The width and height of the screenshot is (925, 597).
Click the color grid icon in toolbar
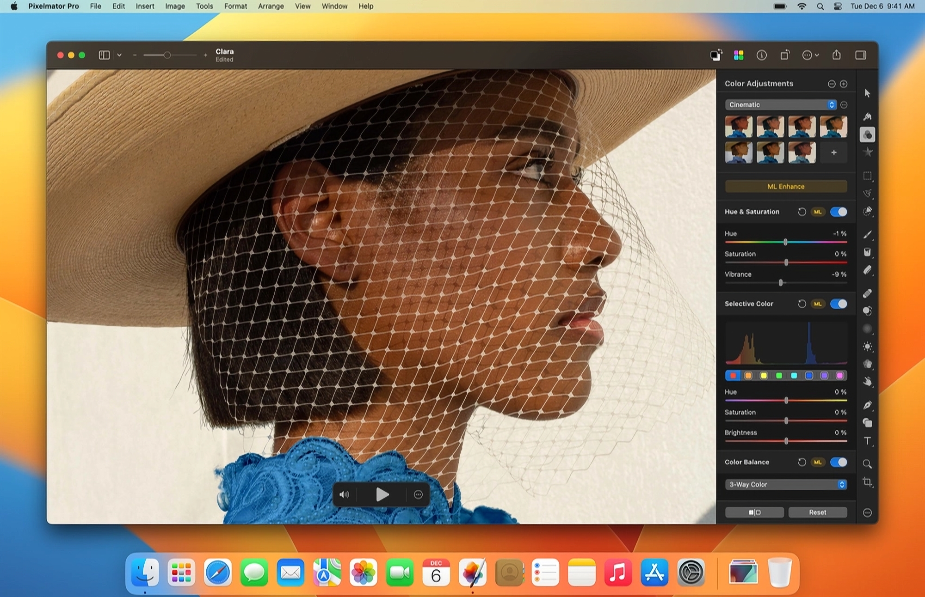click(x=739, y=55)
